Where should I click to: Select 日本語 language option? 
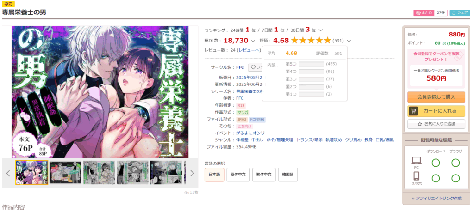click(214, 175)
